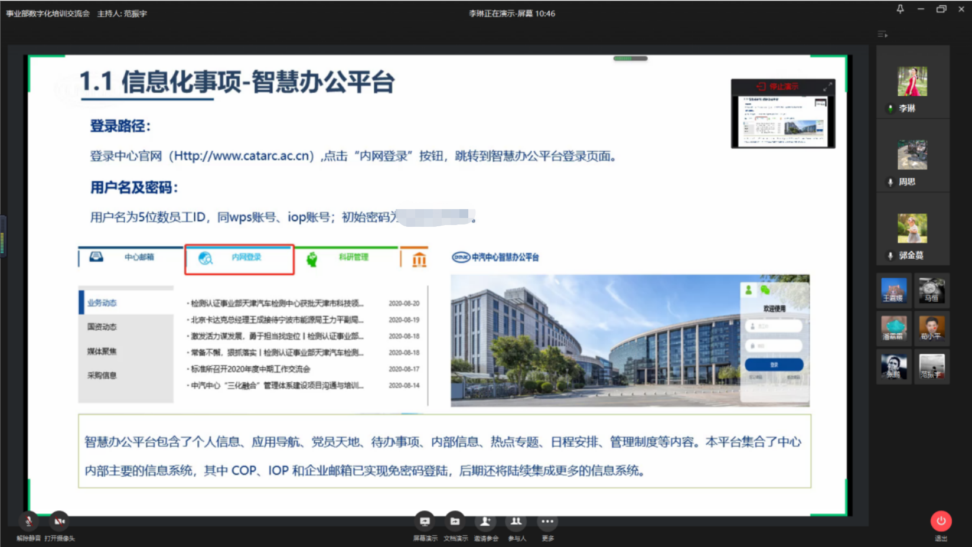Viewport: 972px width, 547px height.
Task: Click the red 退出 exit meeting button
Action: (x=941, y=521)
